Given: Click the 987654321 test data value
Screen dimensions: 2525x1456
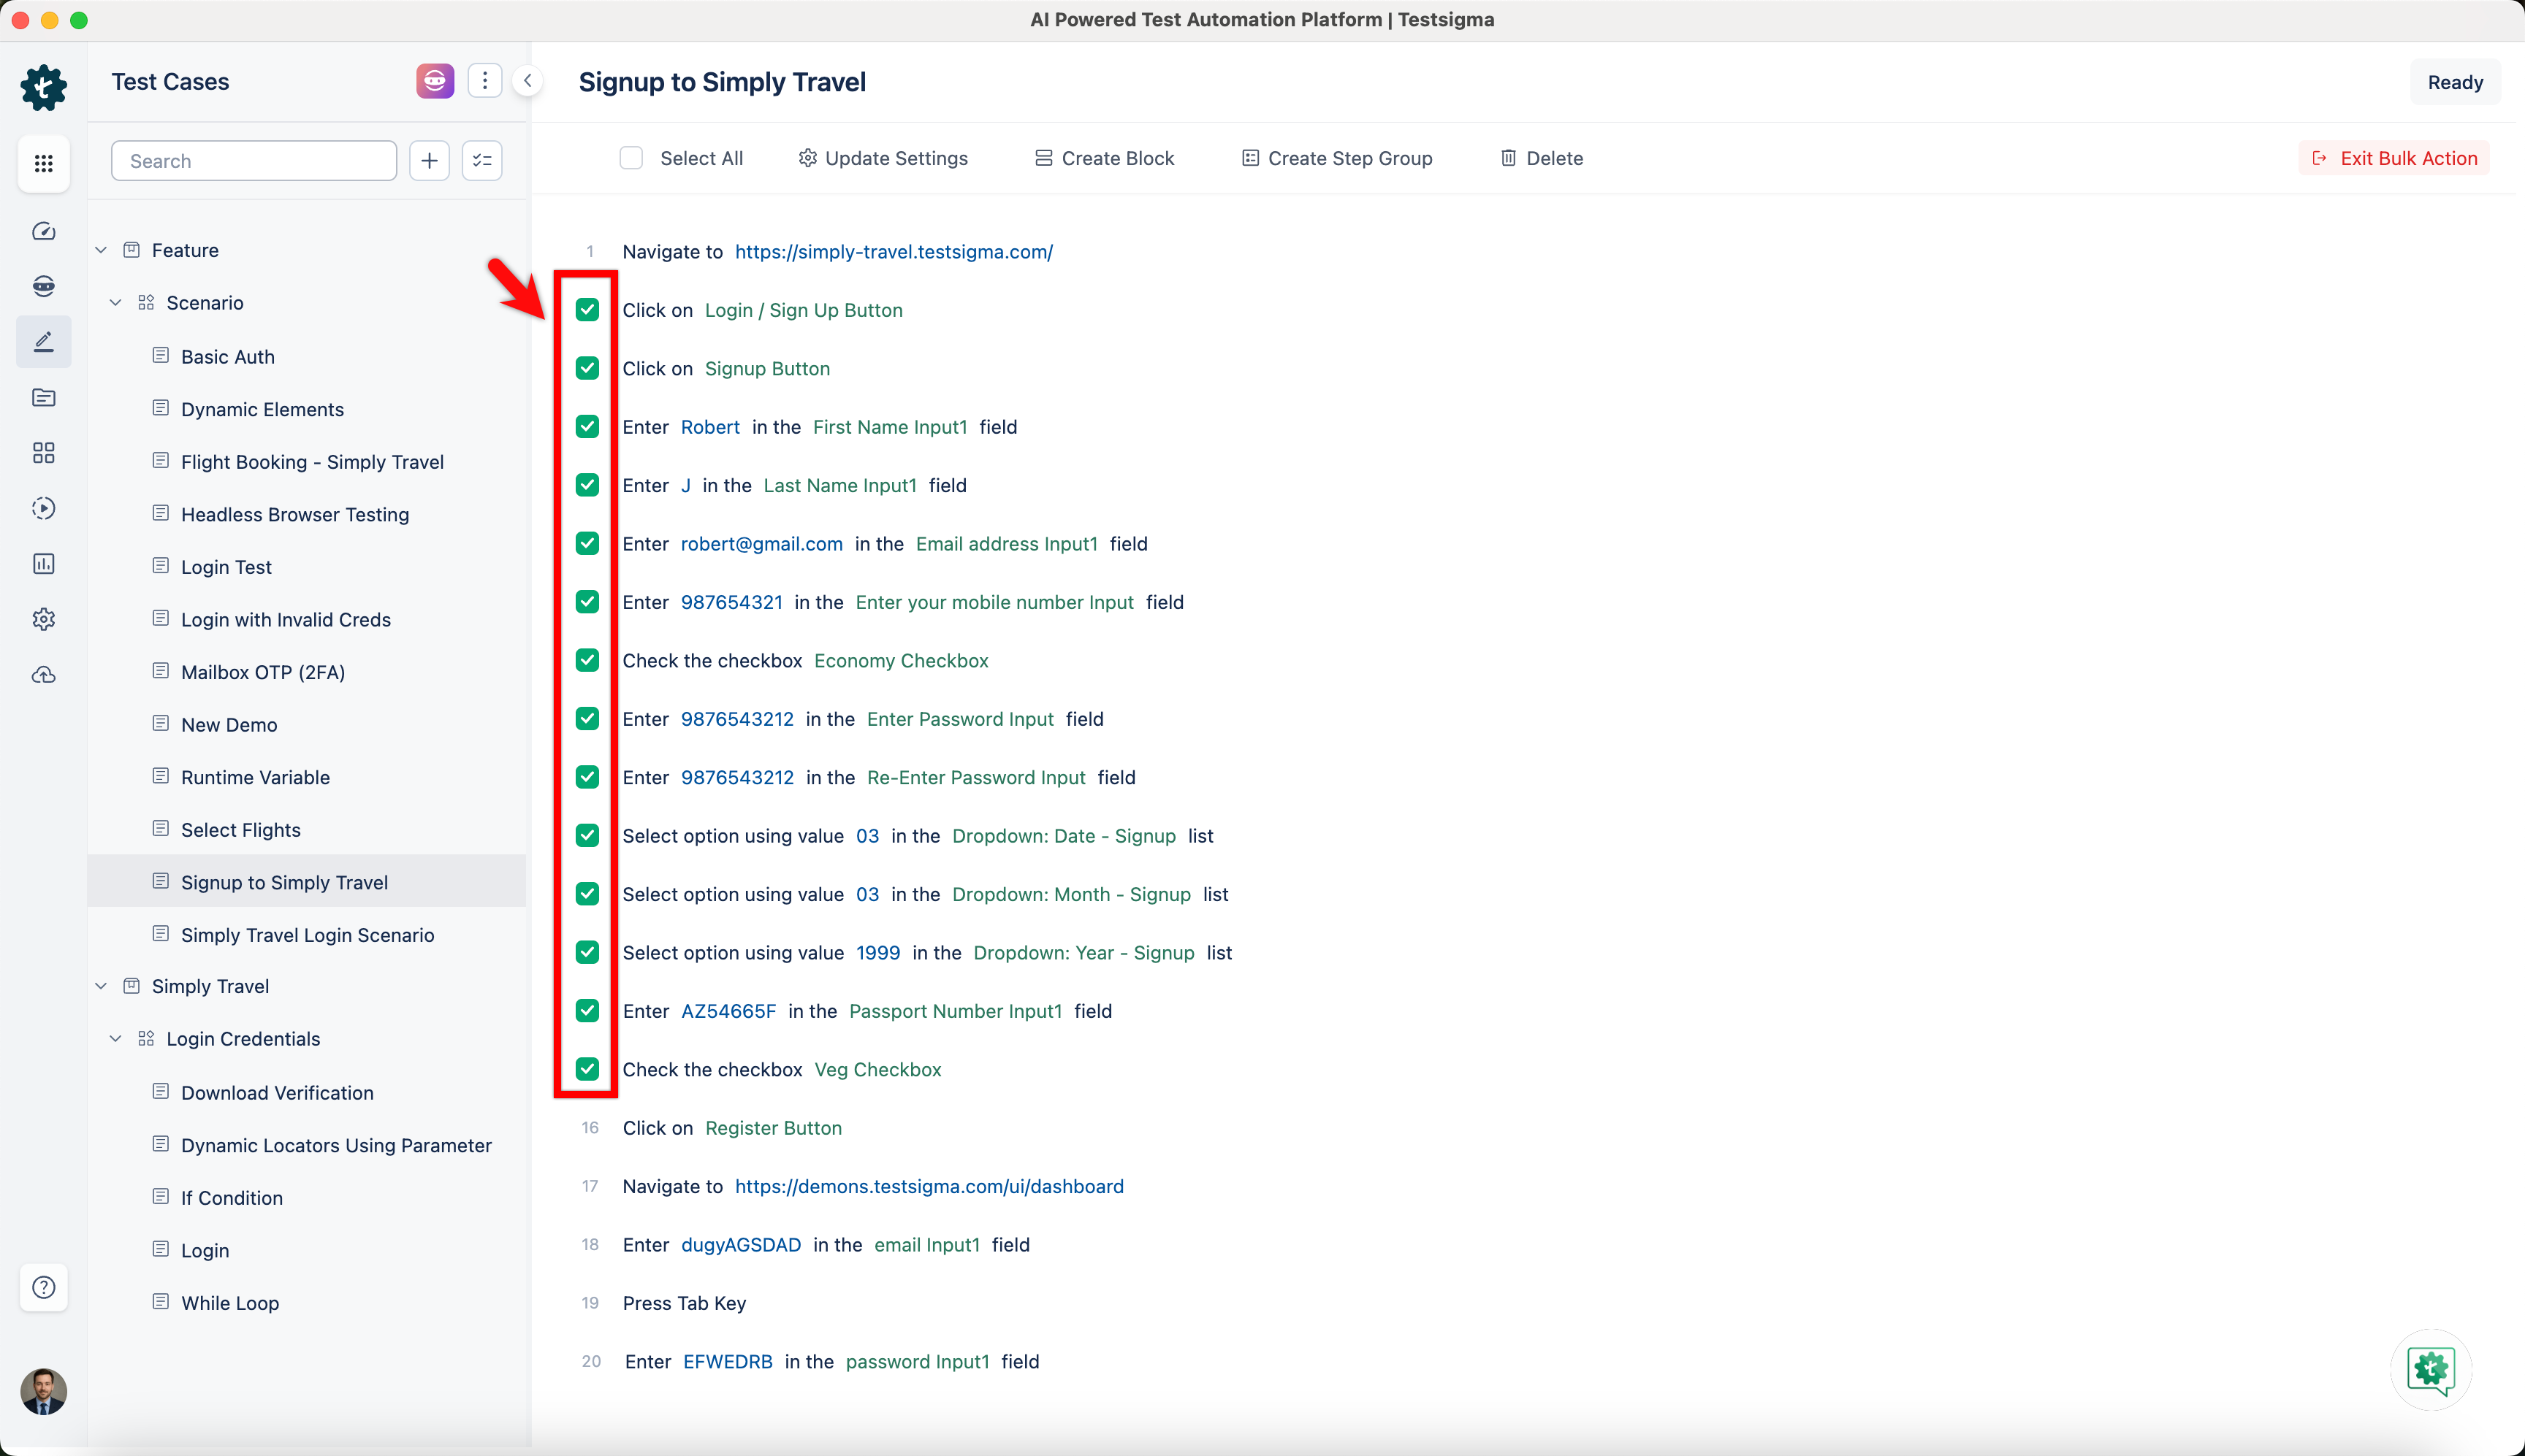Looking at the screenshot, I should [x=731, y=602].
